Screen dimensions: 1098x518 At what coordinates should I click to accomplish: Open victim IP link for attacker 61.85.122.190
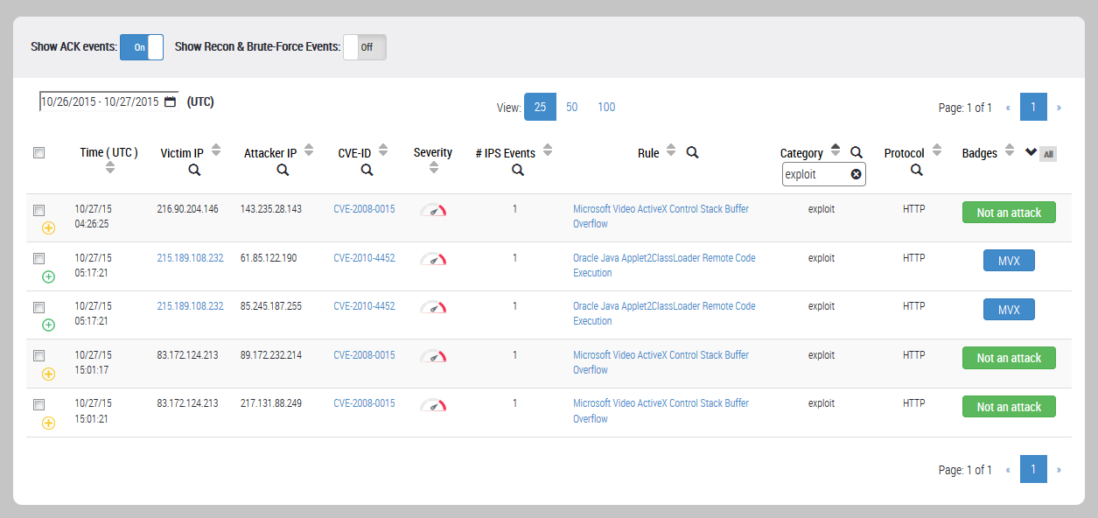[x=190, y=258]
